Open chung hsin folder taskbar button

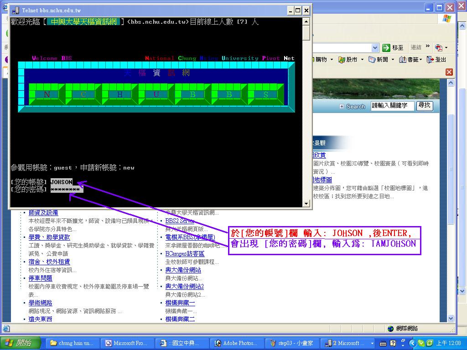coord(73,343)
